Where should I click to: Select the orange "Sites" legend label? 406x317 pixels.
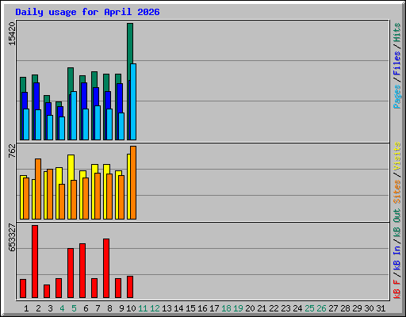coord(396,192)
